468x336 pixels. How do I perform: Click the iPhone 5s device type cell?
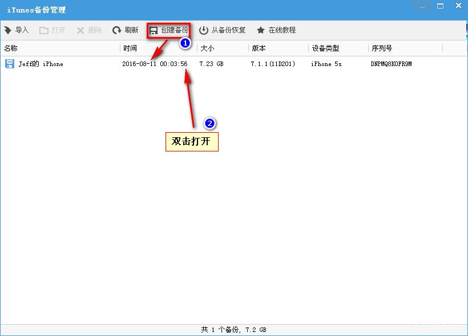(x=326, y=64)
